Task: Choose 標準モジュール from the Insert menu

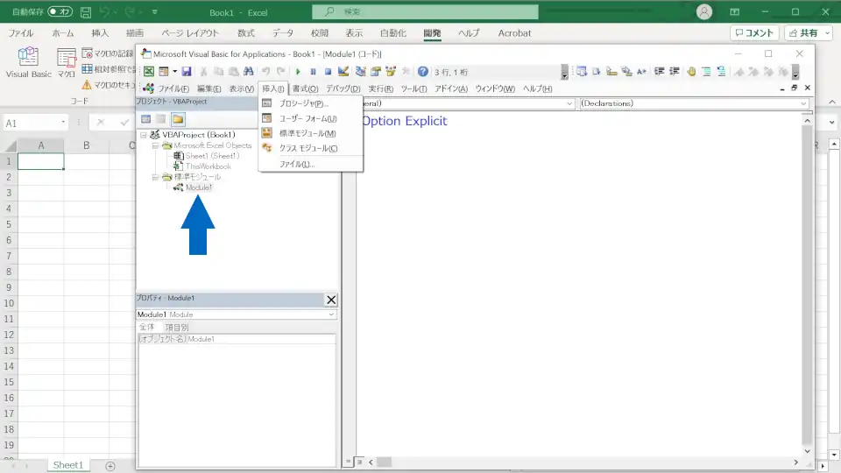Action: coord(307,133)
